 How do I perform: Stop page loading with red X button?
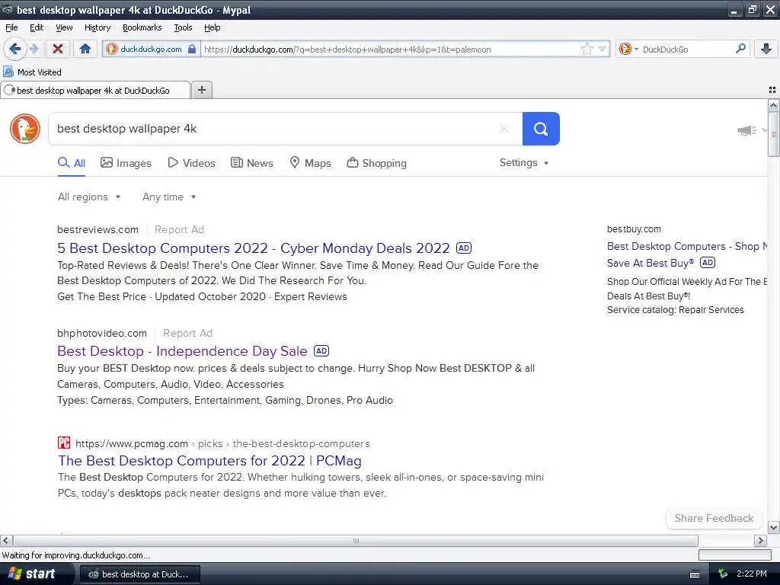[x=58, y=49]
